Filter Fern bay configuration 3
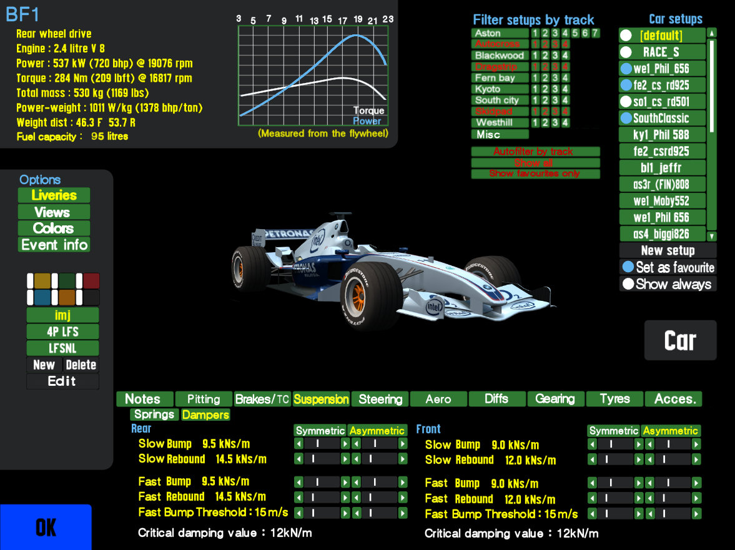Screen dimensions: 735x550 point(556,78)
